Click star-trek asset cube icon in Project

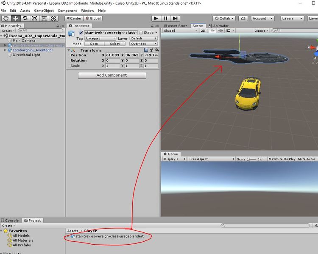pyautogui.click(x=73, y=236)
